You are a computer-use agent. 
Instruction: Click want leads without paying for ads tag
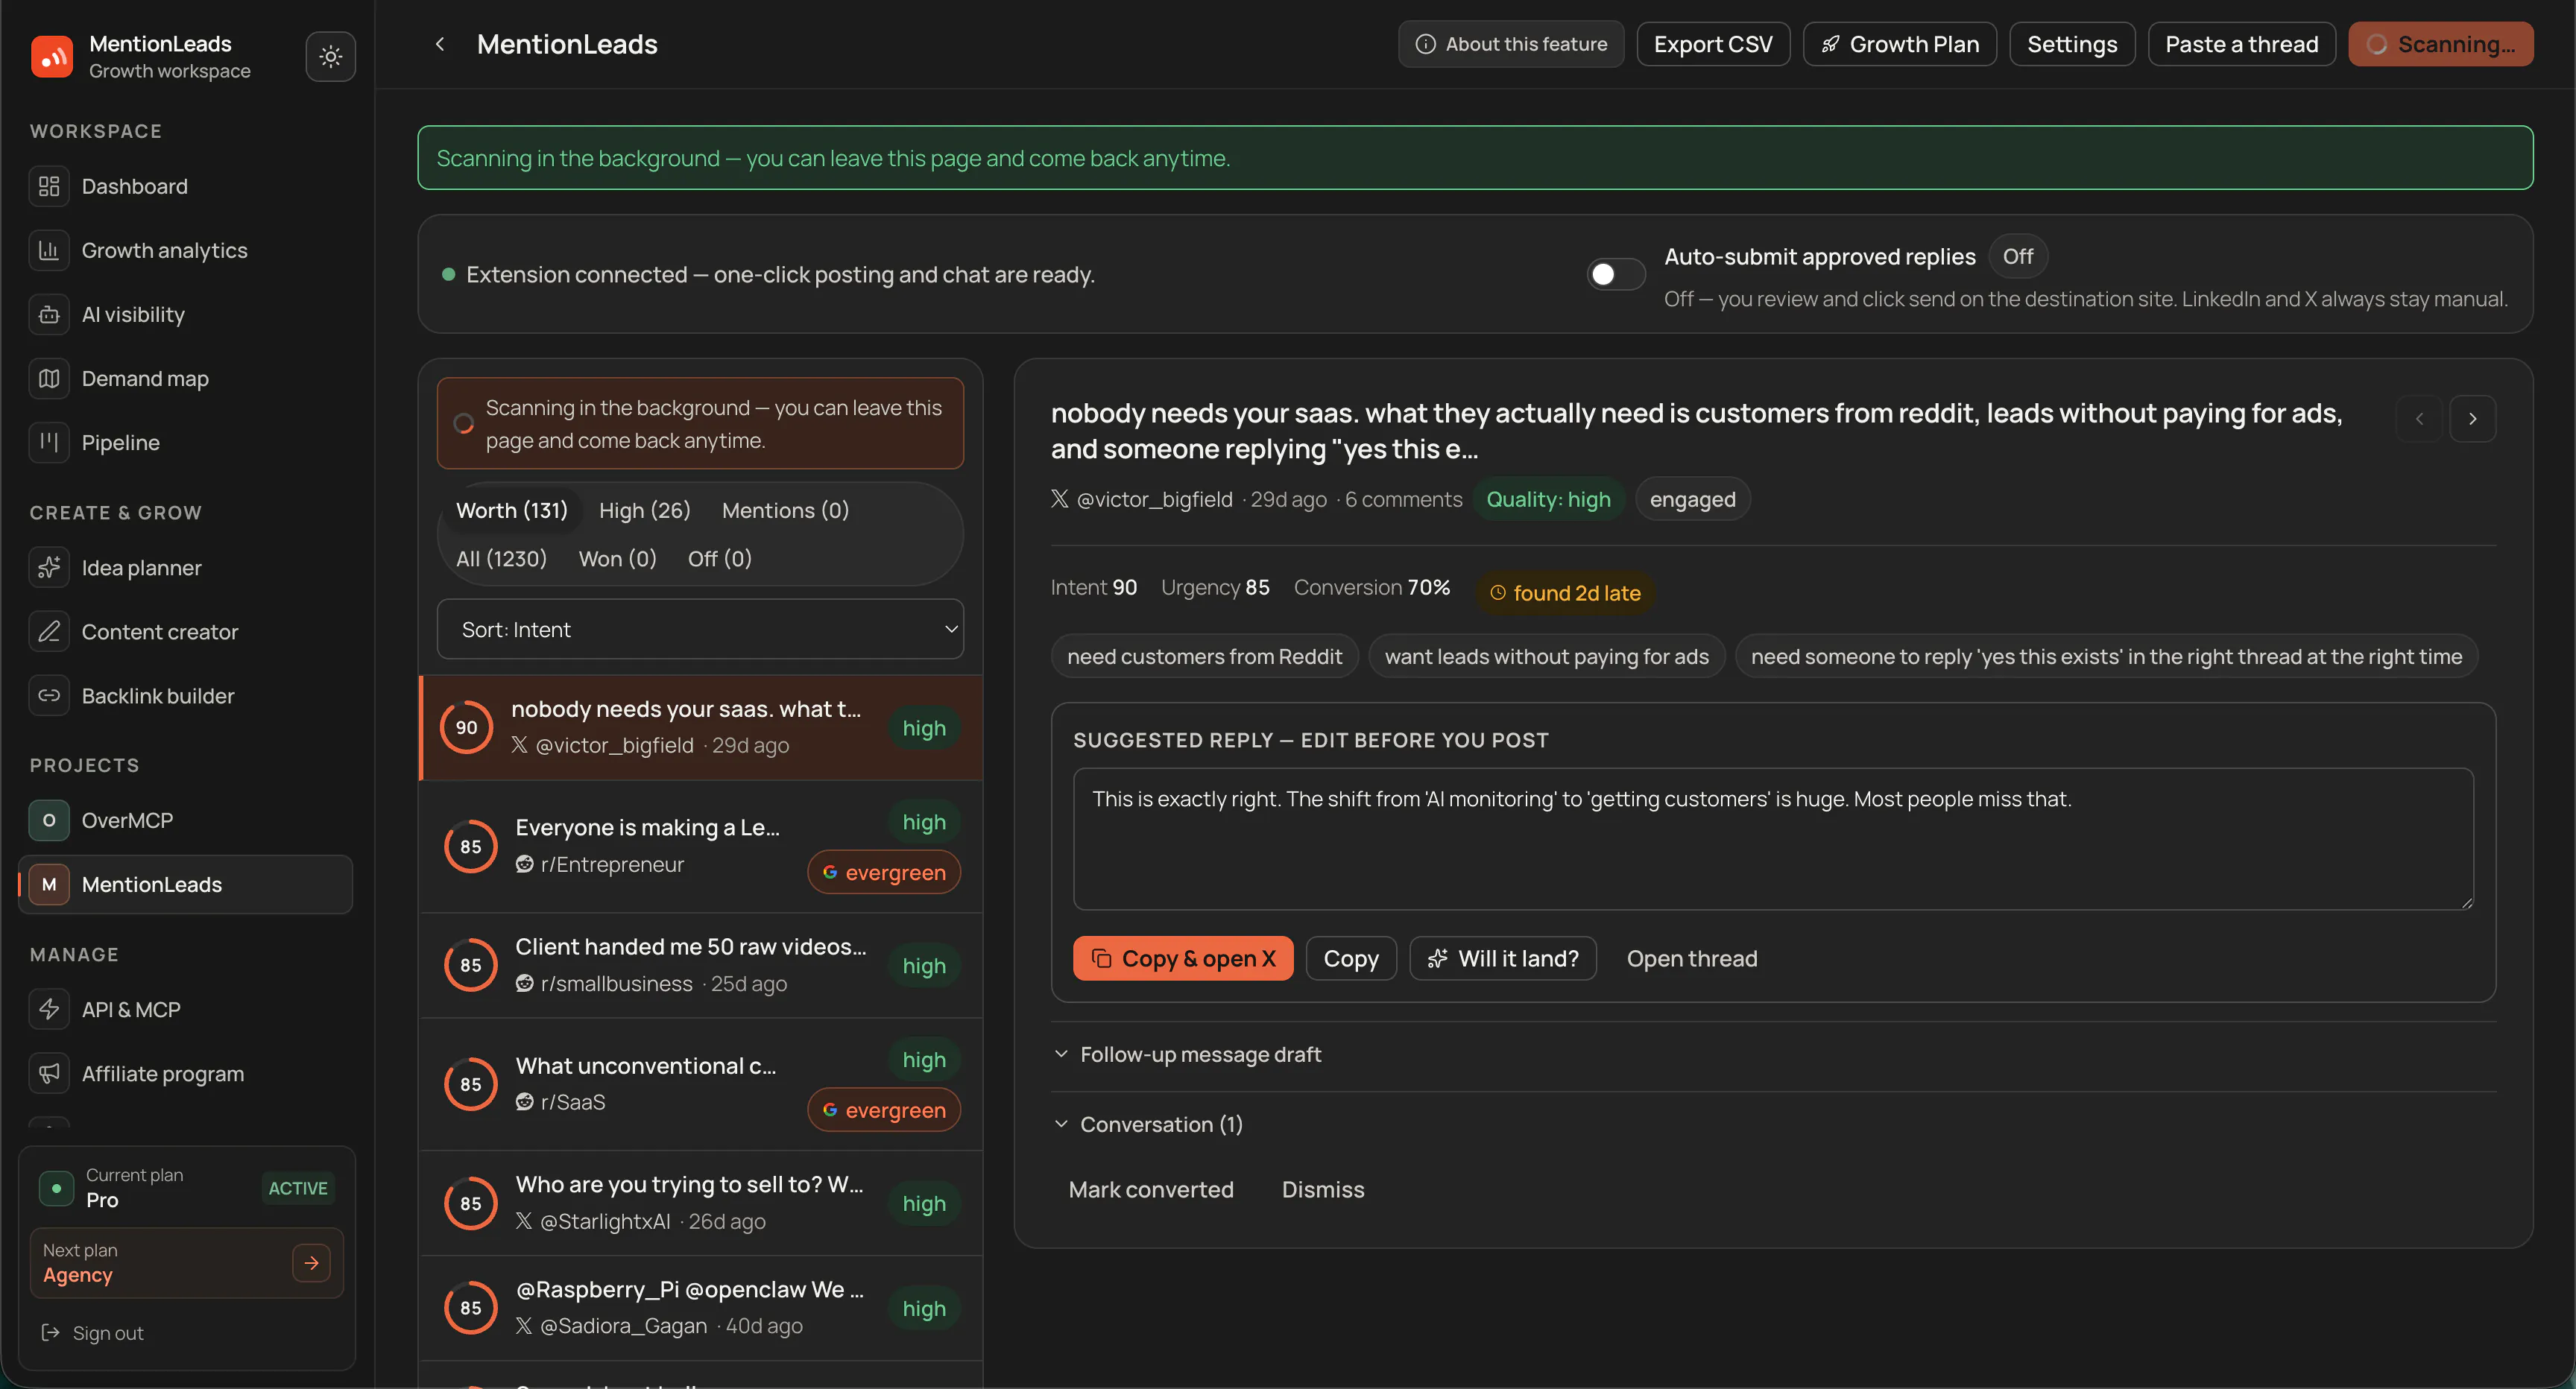pos(1546,656)
